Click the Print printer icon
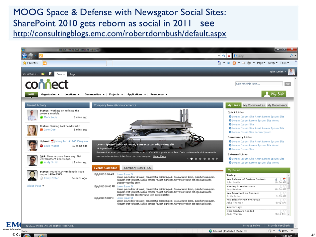This screenshot has height=237, width=316. [x=249, y=63]
